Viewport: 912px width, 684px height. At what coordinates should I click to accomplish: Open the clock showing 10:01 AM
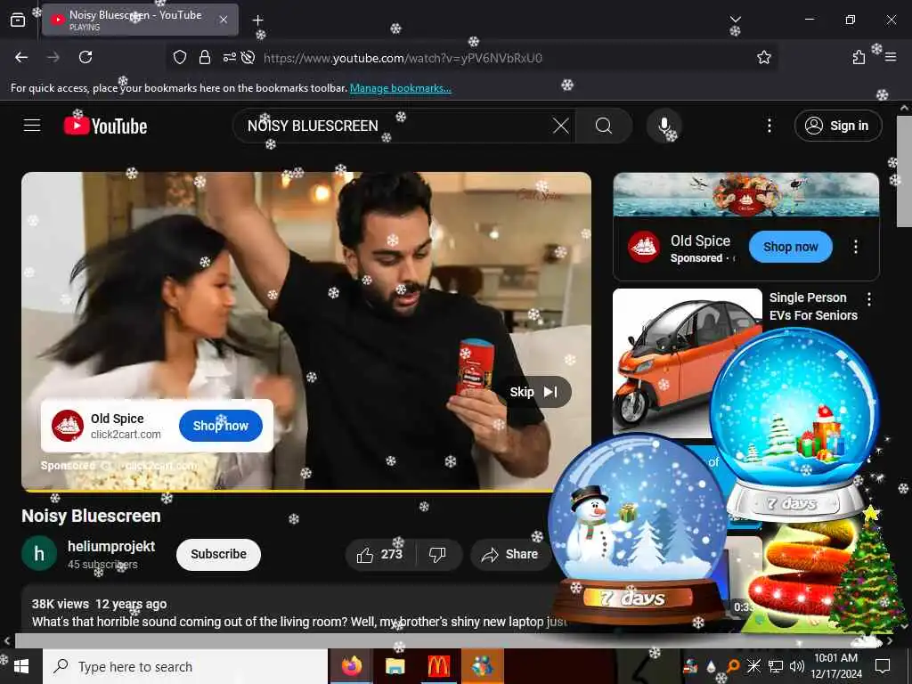pos(835,666)
